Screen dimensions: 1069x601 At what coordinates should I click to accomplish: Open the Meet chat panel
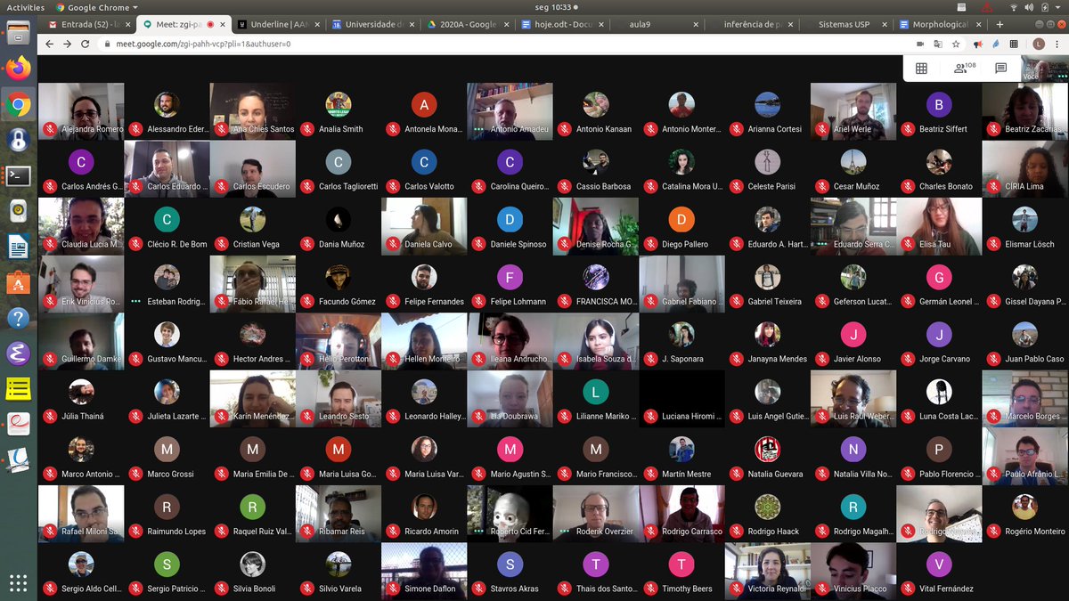tap(1000, 69)
